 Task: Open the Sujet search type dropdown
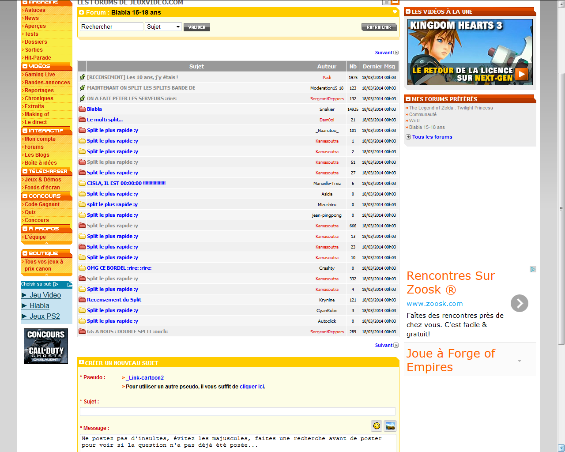click(163, 26)
